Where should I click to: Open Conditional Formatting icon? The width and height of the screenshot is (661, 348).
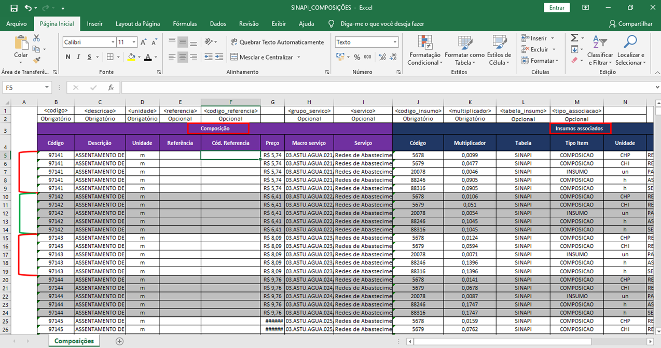(424, 44)
